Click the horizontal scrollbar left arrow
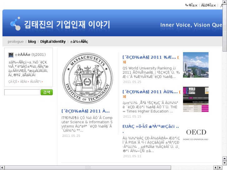Screen dimensions: 227x170 coord(2,168)
